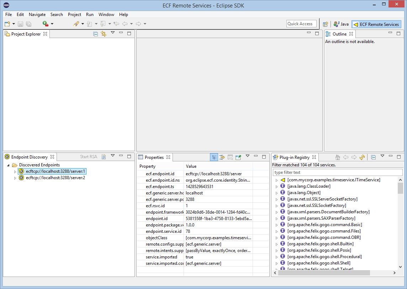This screenshot has height=289, width=407.
Task: Toggle Show Advanced Properties button
Action: click(x=222, y=157)
